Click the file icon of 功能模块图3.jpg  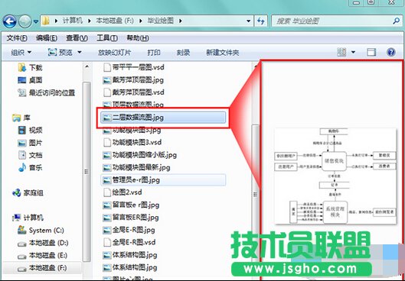pos(106,131)
